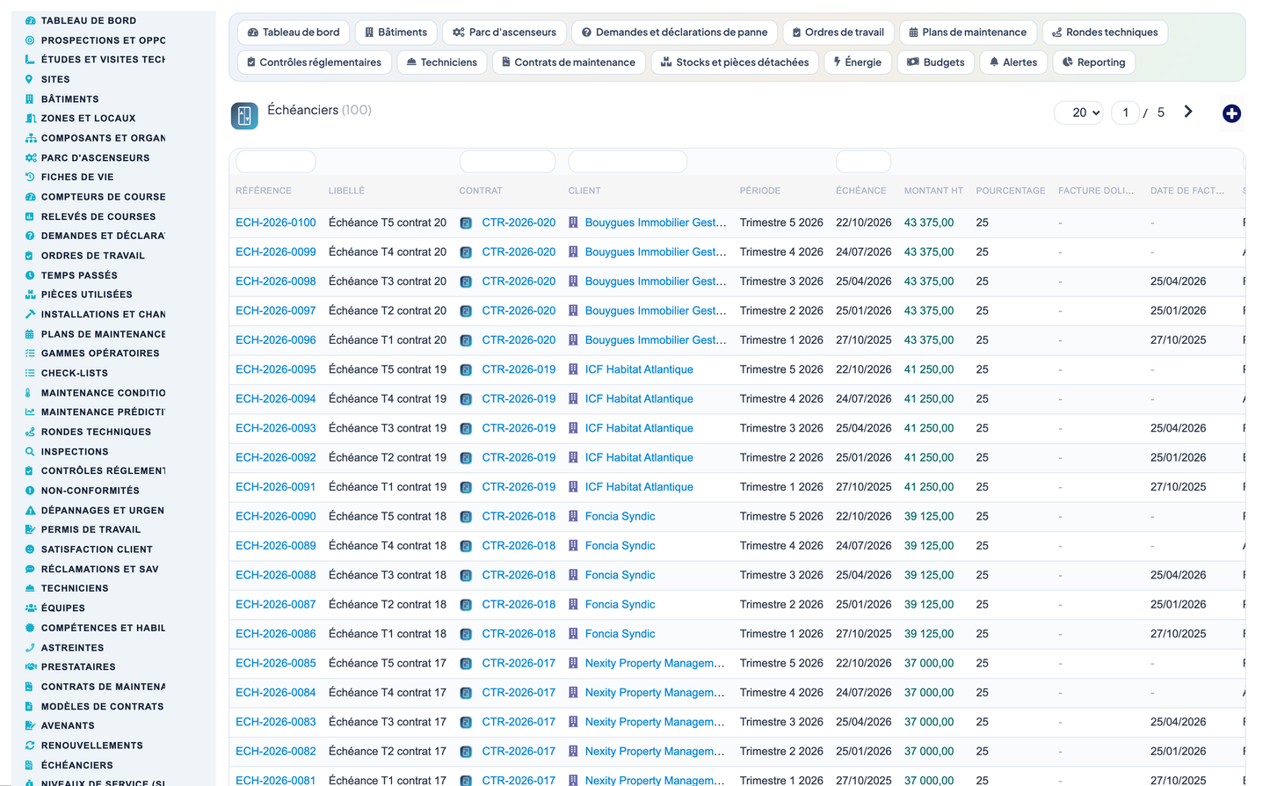Click the Plans de maintenance calendar icon in sidebar

[30, 334]
